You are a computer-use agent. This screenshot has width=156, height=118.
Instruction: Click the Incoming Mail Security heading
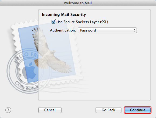point(64,15)
